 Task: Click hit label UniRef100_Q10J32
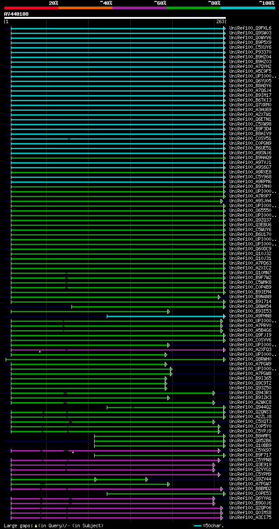pyautogui.click(x=251, y=253)
